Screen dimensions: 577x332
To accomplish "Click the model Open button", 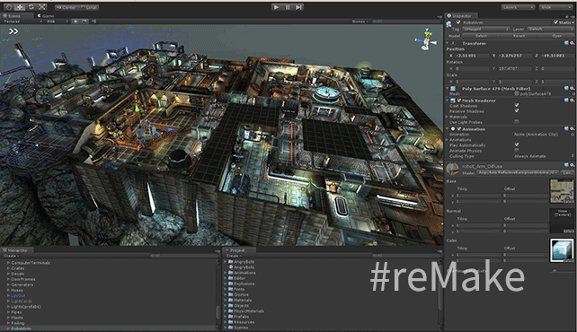I will pyautogui.click(x=556, y=36).
